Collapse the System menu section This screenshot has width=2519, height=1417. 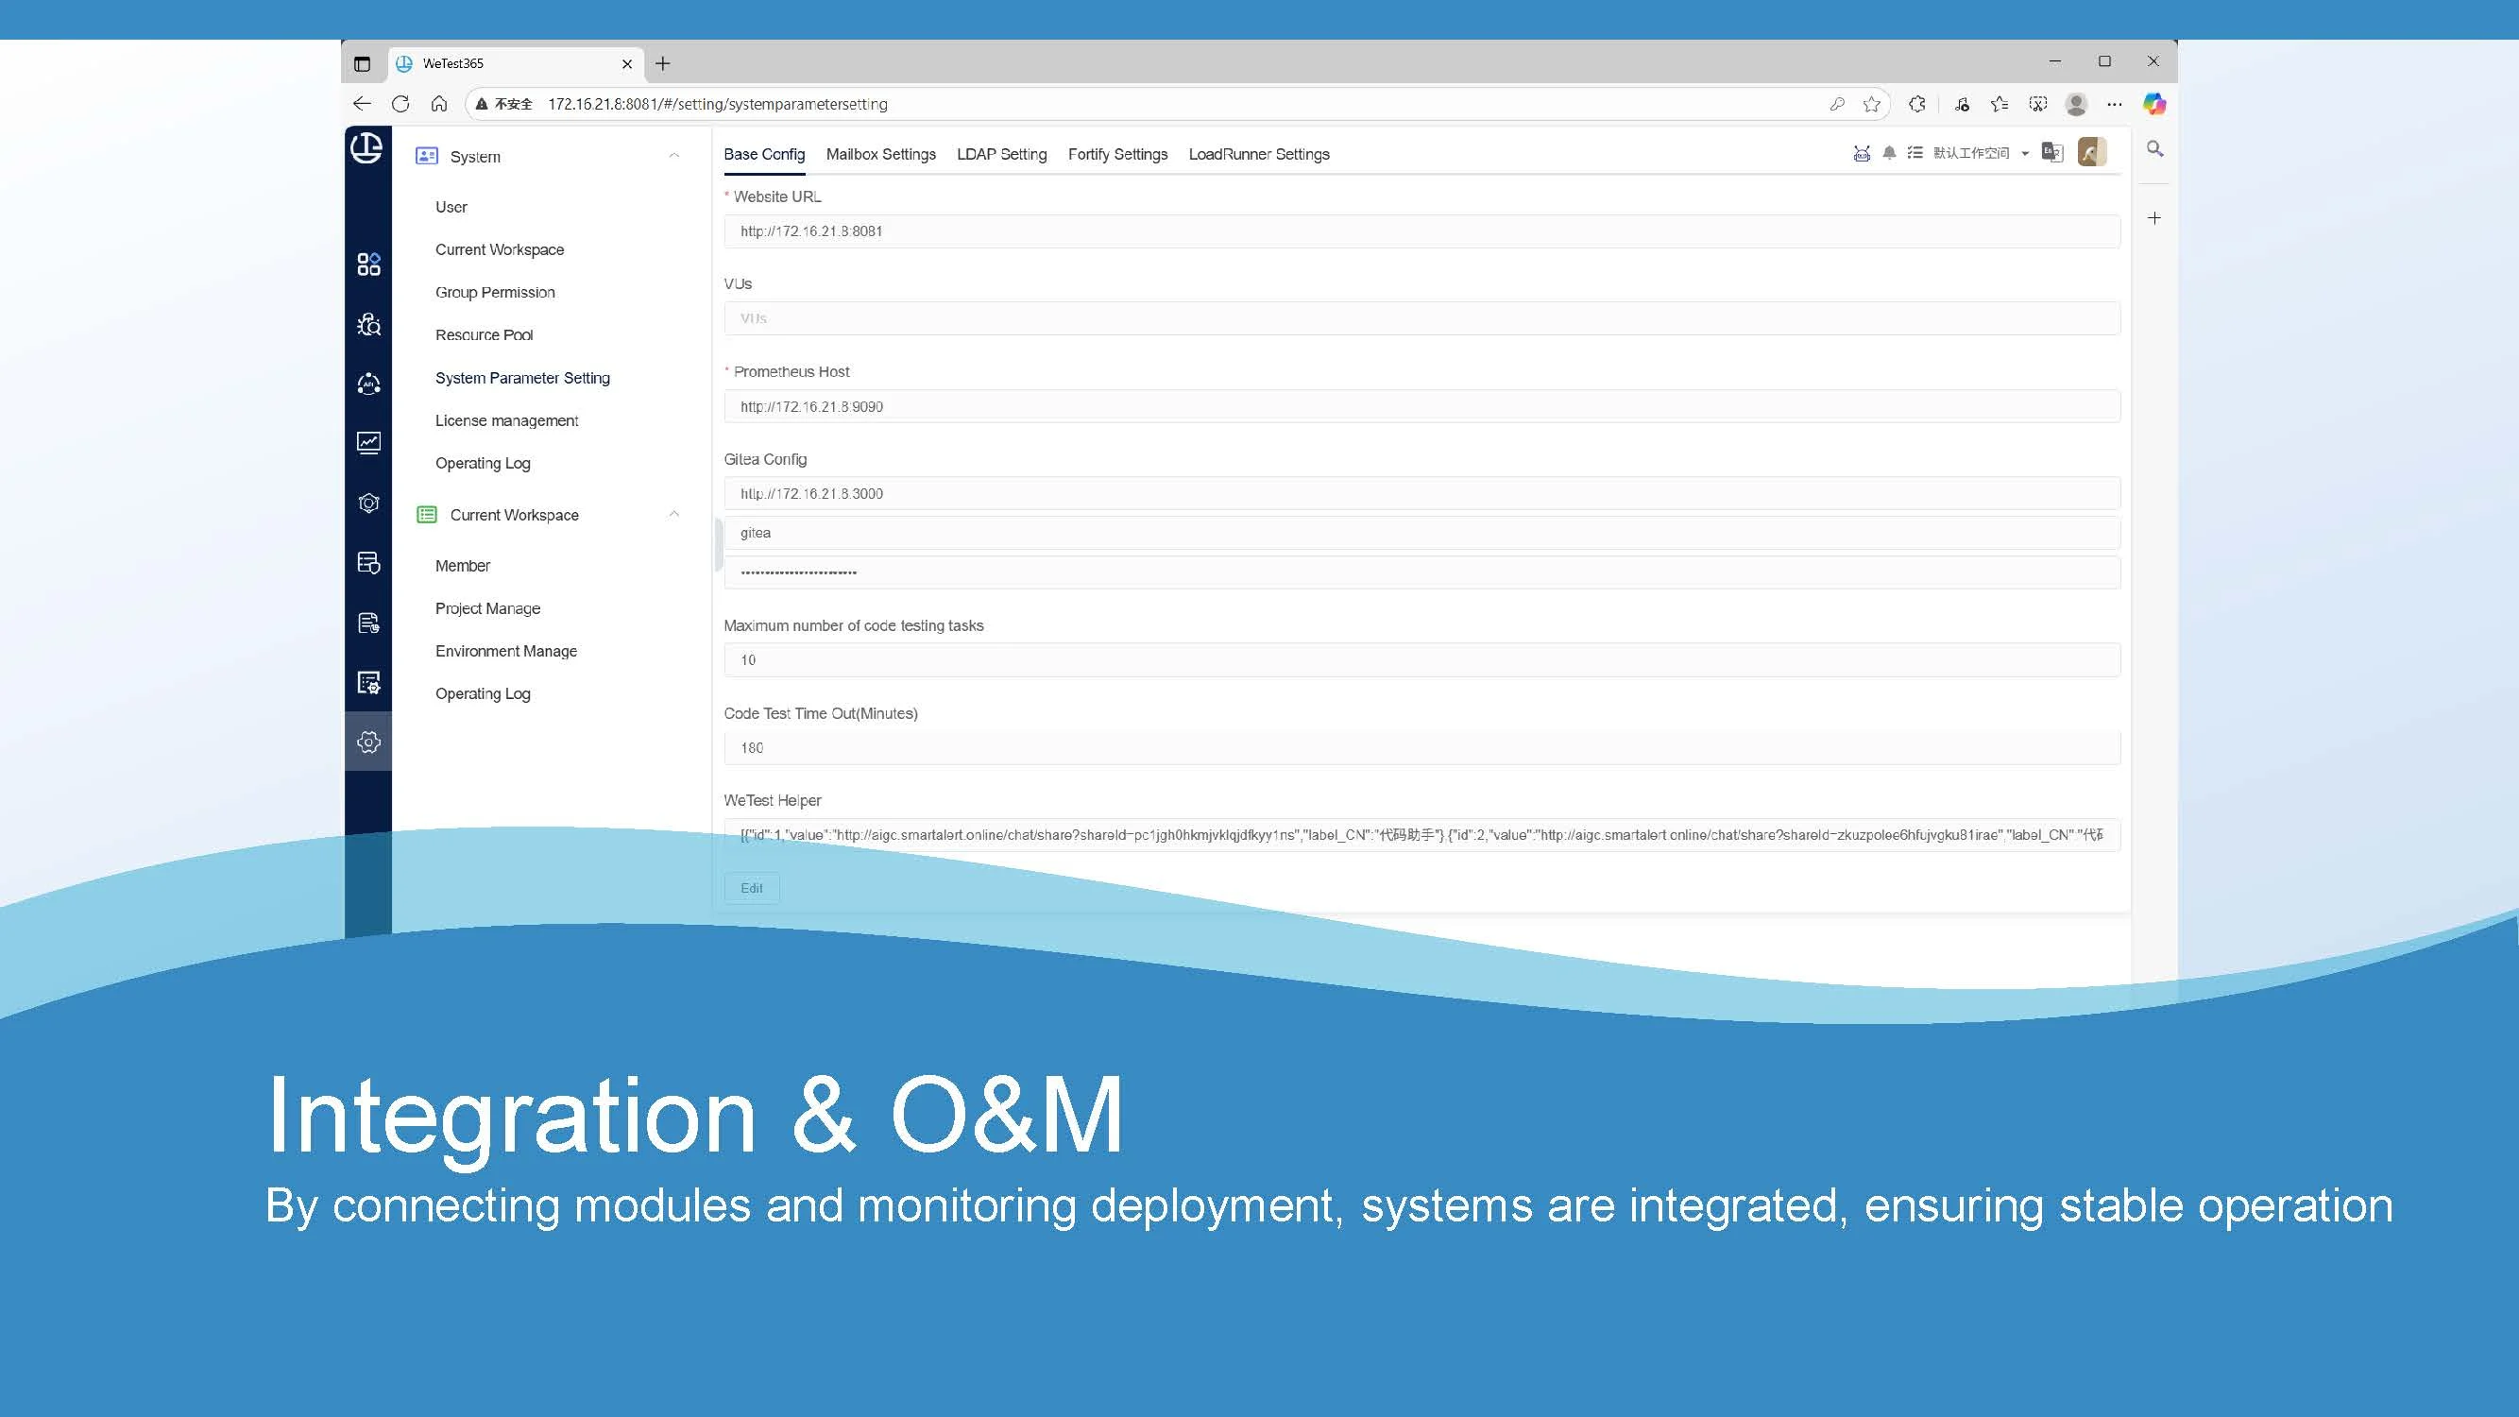point(673,156)
